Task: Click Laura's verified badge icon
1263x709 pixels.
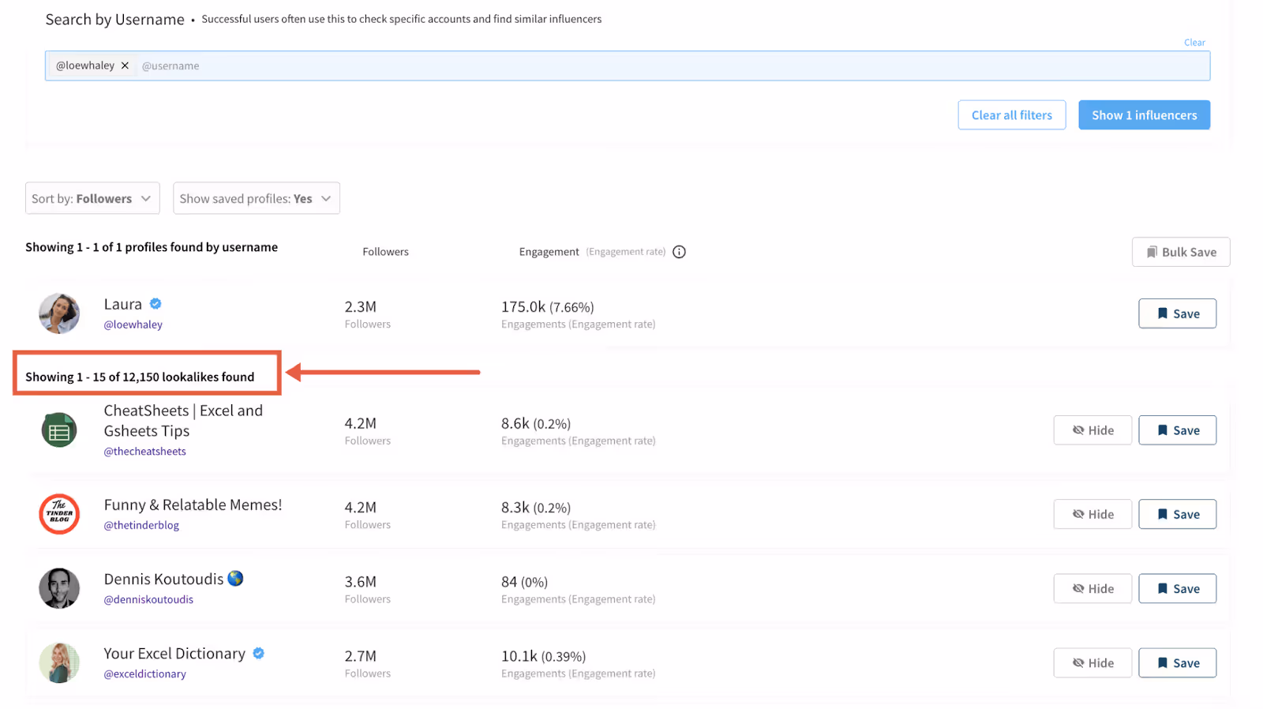Action: click(x=156, y=304)
